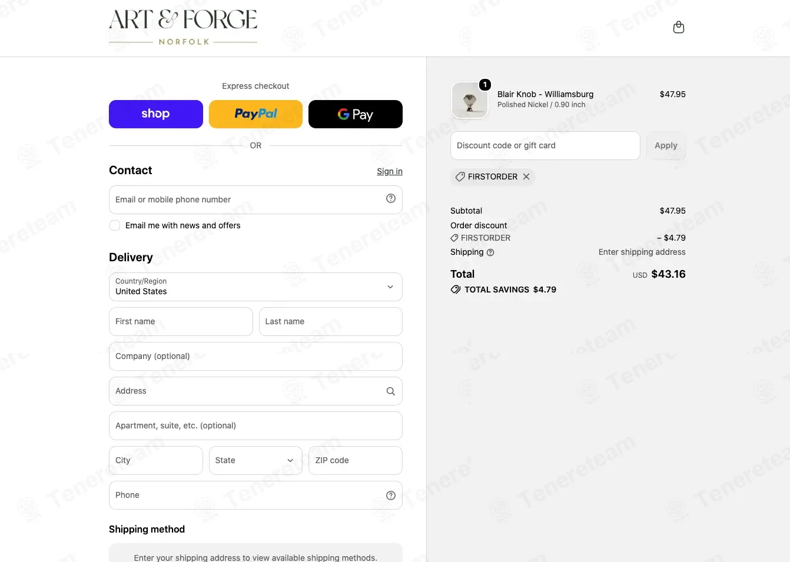
Task: Focus the Last name field
Action: 331,321
